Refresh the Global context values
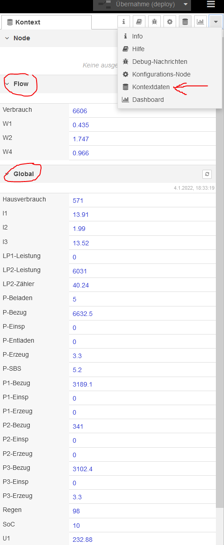Viewport: 224px width, 545px height. (207, 174)
